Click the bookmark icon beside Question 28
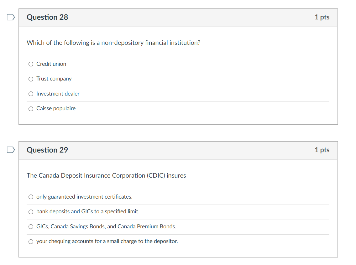 click(x=10, y=17)
